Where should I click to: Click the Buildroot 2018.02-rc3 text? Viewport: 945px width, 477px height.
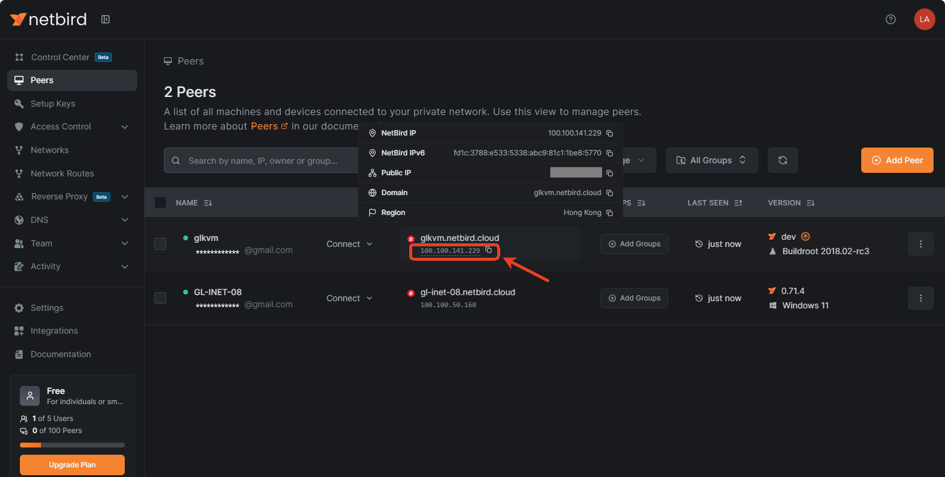[826, 251]
